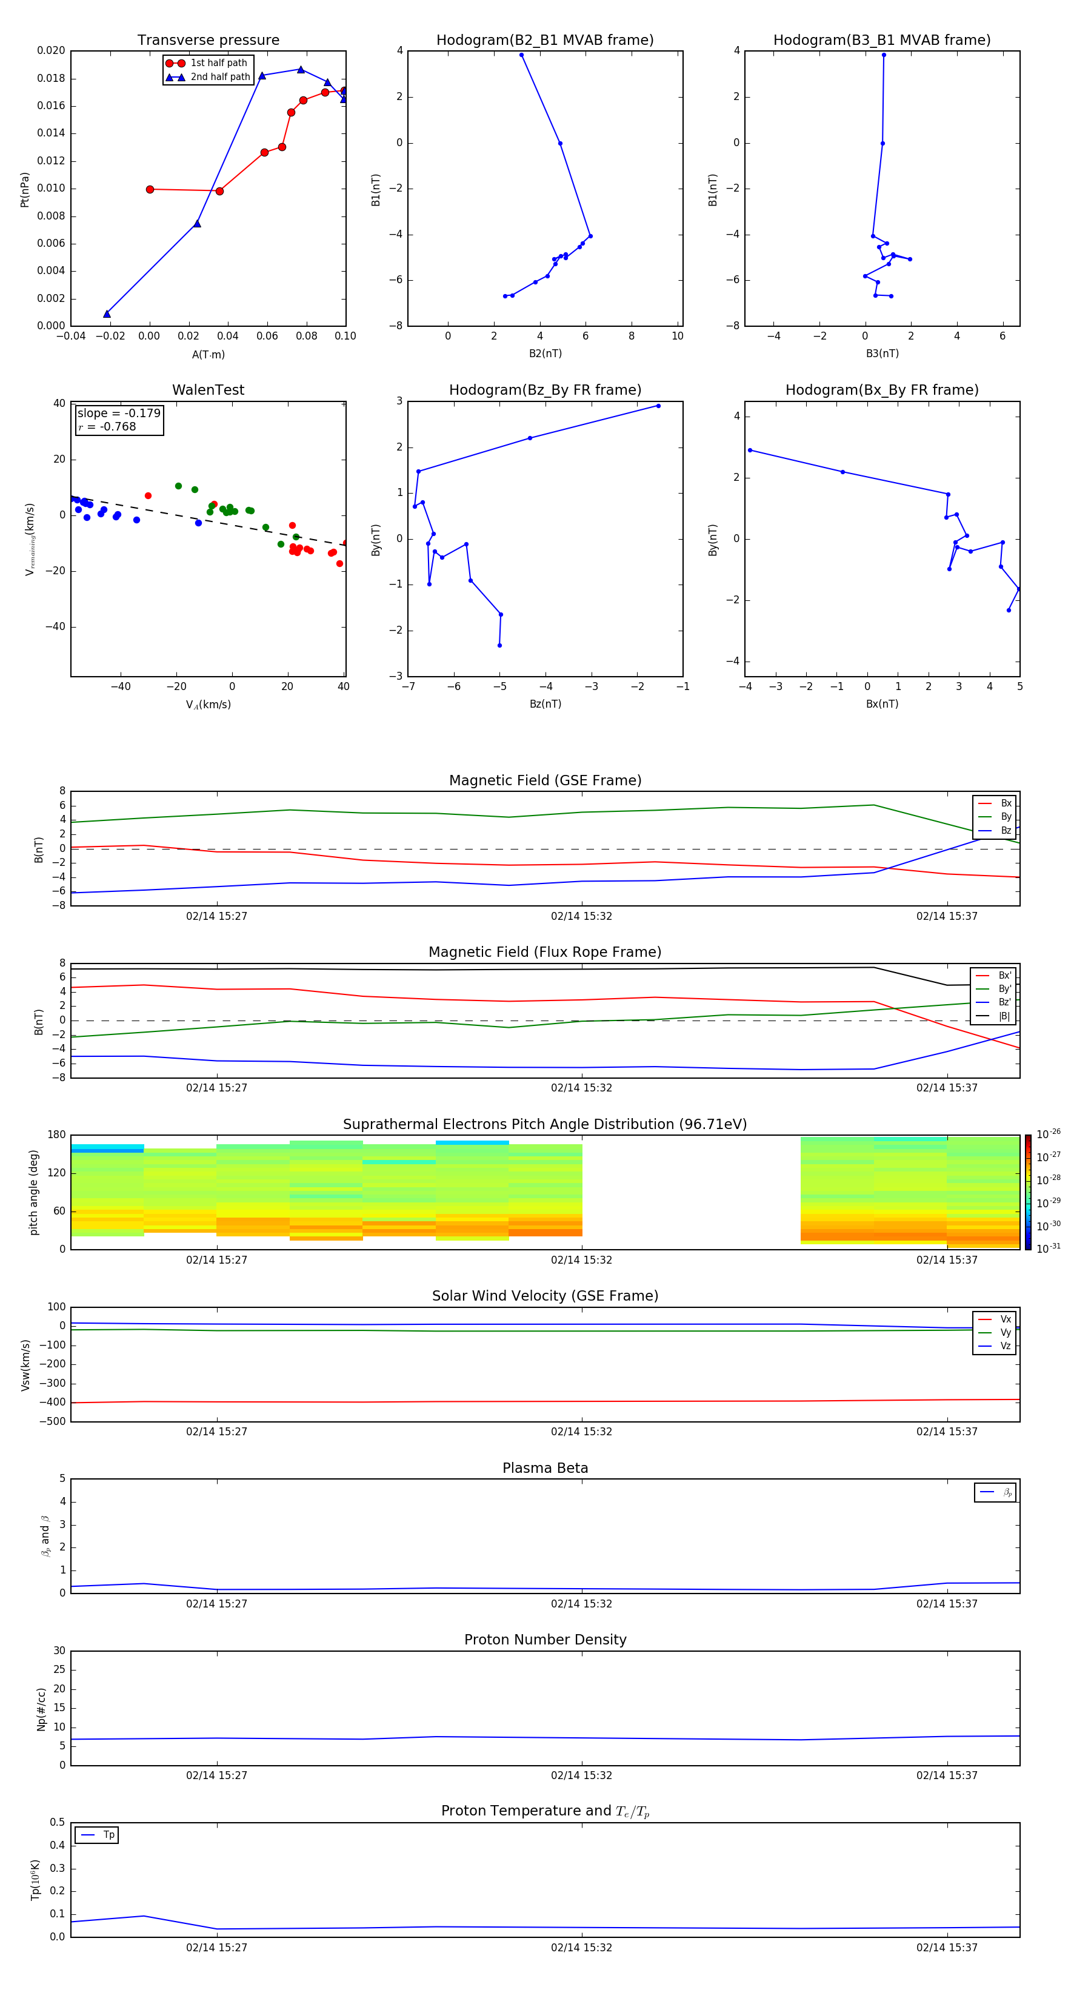This screenshot has height=2001, width=1091.
Task: Click the 'Proton Temperature and Te/Tp' title
Action: (x=545, y=1811)
